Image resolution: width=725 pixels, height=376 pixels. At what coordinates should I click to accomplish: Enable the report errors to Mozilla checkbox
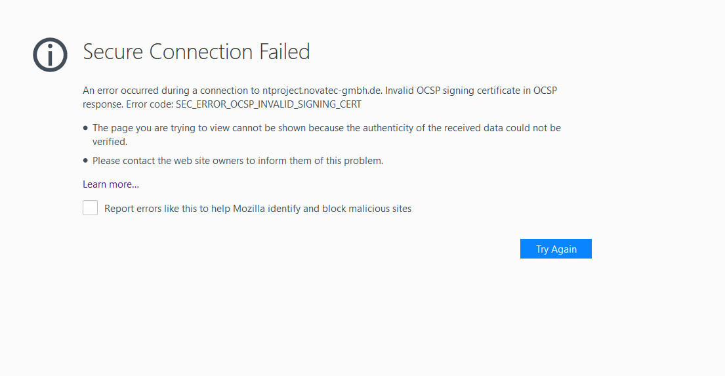coord(90,208)
